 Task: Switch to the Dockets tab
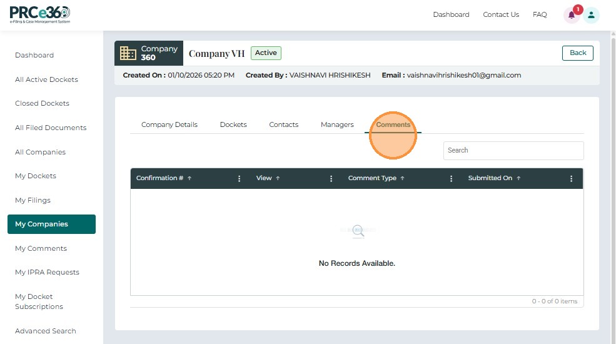(x=233, y=124)
